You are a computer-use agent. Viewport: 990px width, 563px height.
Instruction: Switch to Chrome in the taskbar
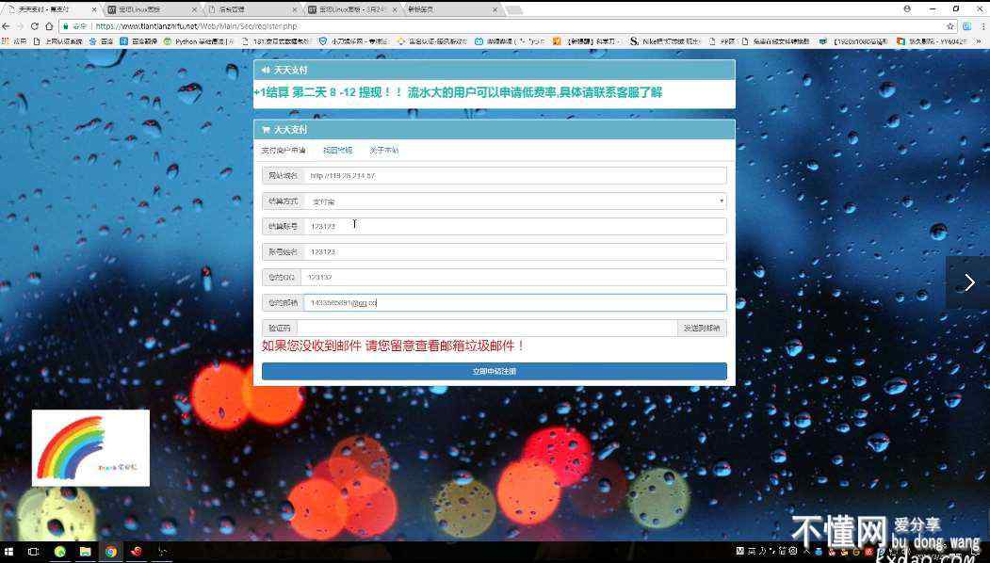pos(110,552)
